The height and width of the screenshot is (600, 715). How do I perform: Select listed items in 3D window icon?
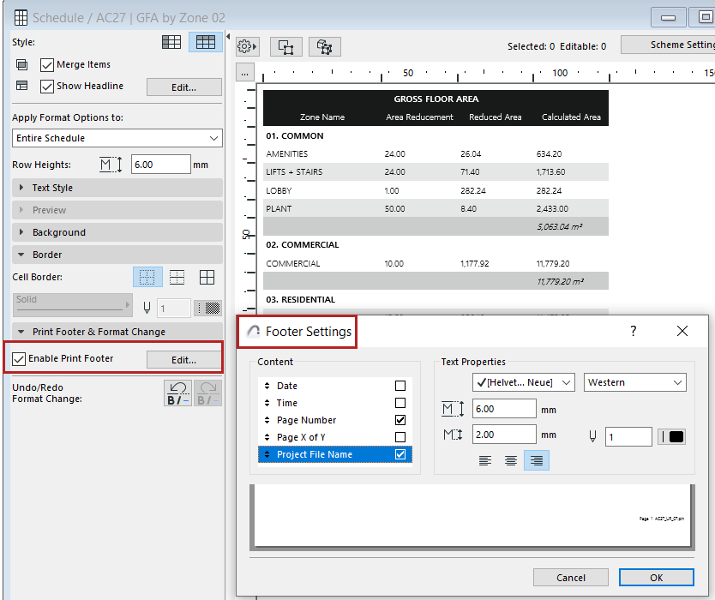click(x=324, y=46)
